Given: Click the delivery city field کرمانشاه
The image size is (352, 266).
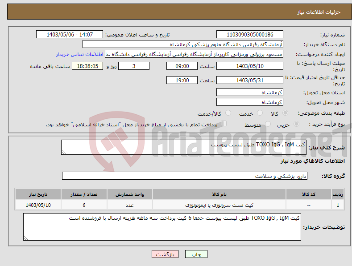Looking at the screenshot, I should [250, 102].
